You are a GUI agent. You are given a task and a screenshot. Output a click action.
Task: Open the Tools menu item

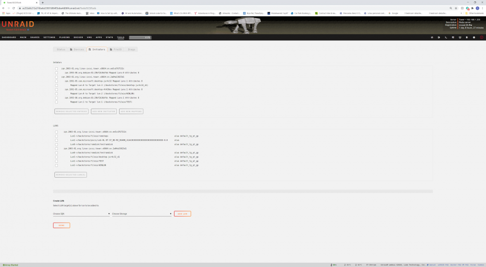[121, 37]
